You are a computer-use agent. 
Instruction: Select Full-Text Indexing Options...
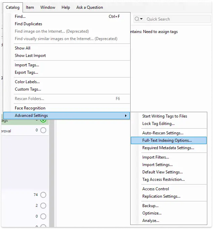(x=167, y=140)
